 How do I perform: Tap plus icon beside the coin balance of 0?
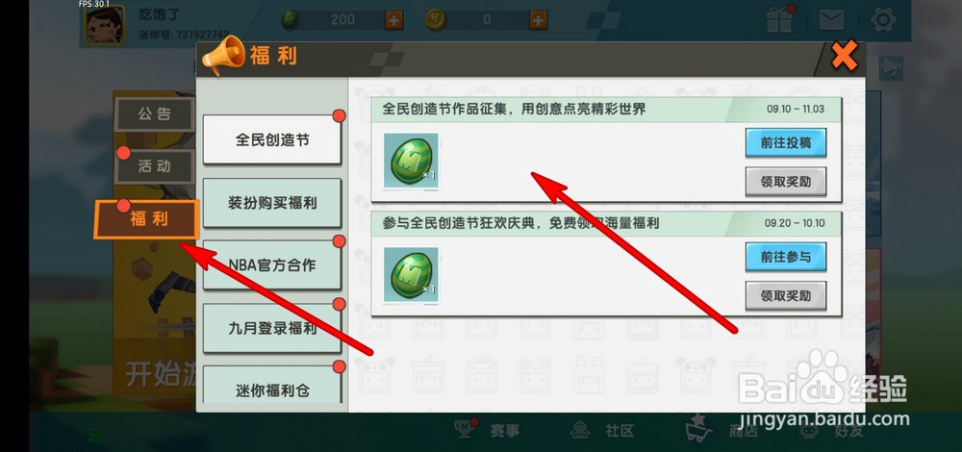point(538,20)
